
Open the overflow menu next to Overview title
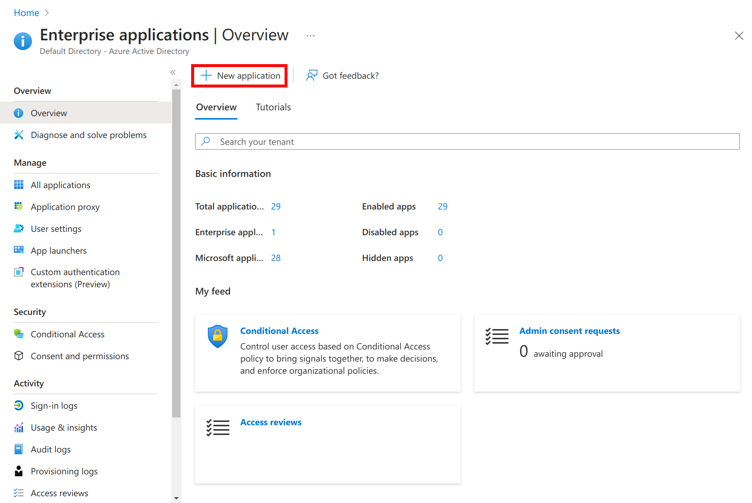click(x=310, y=35)
